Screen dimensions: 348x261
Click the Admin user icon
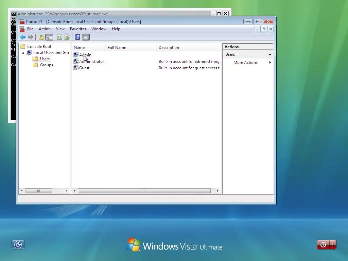(76, 55)
